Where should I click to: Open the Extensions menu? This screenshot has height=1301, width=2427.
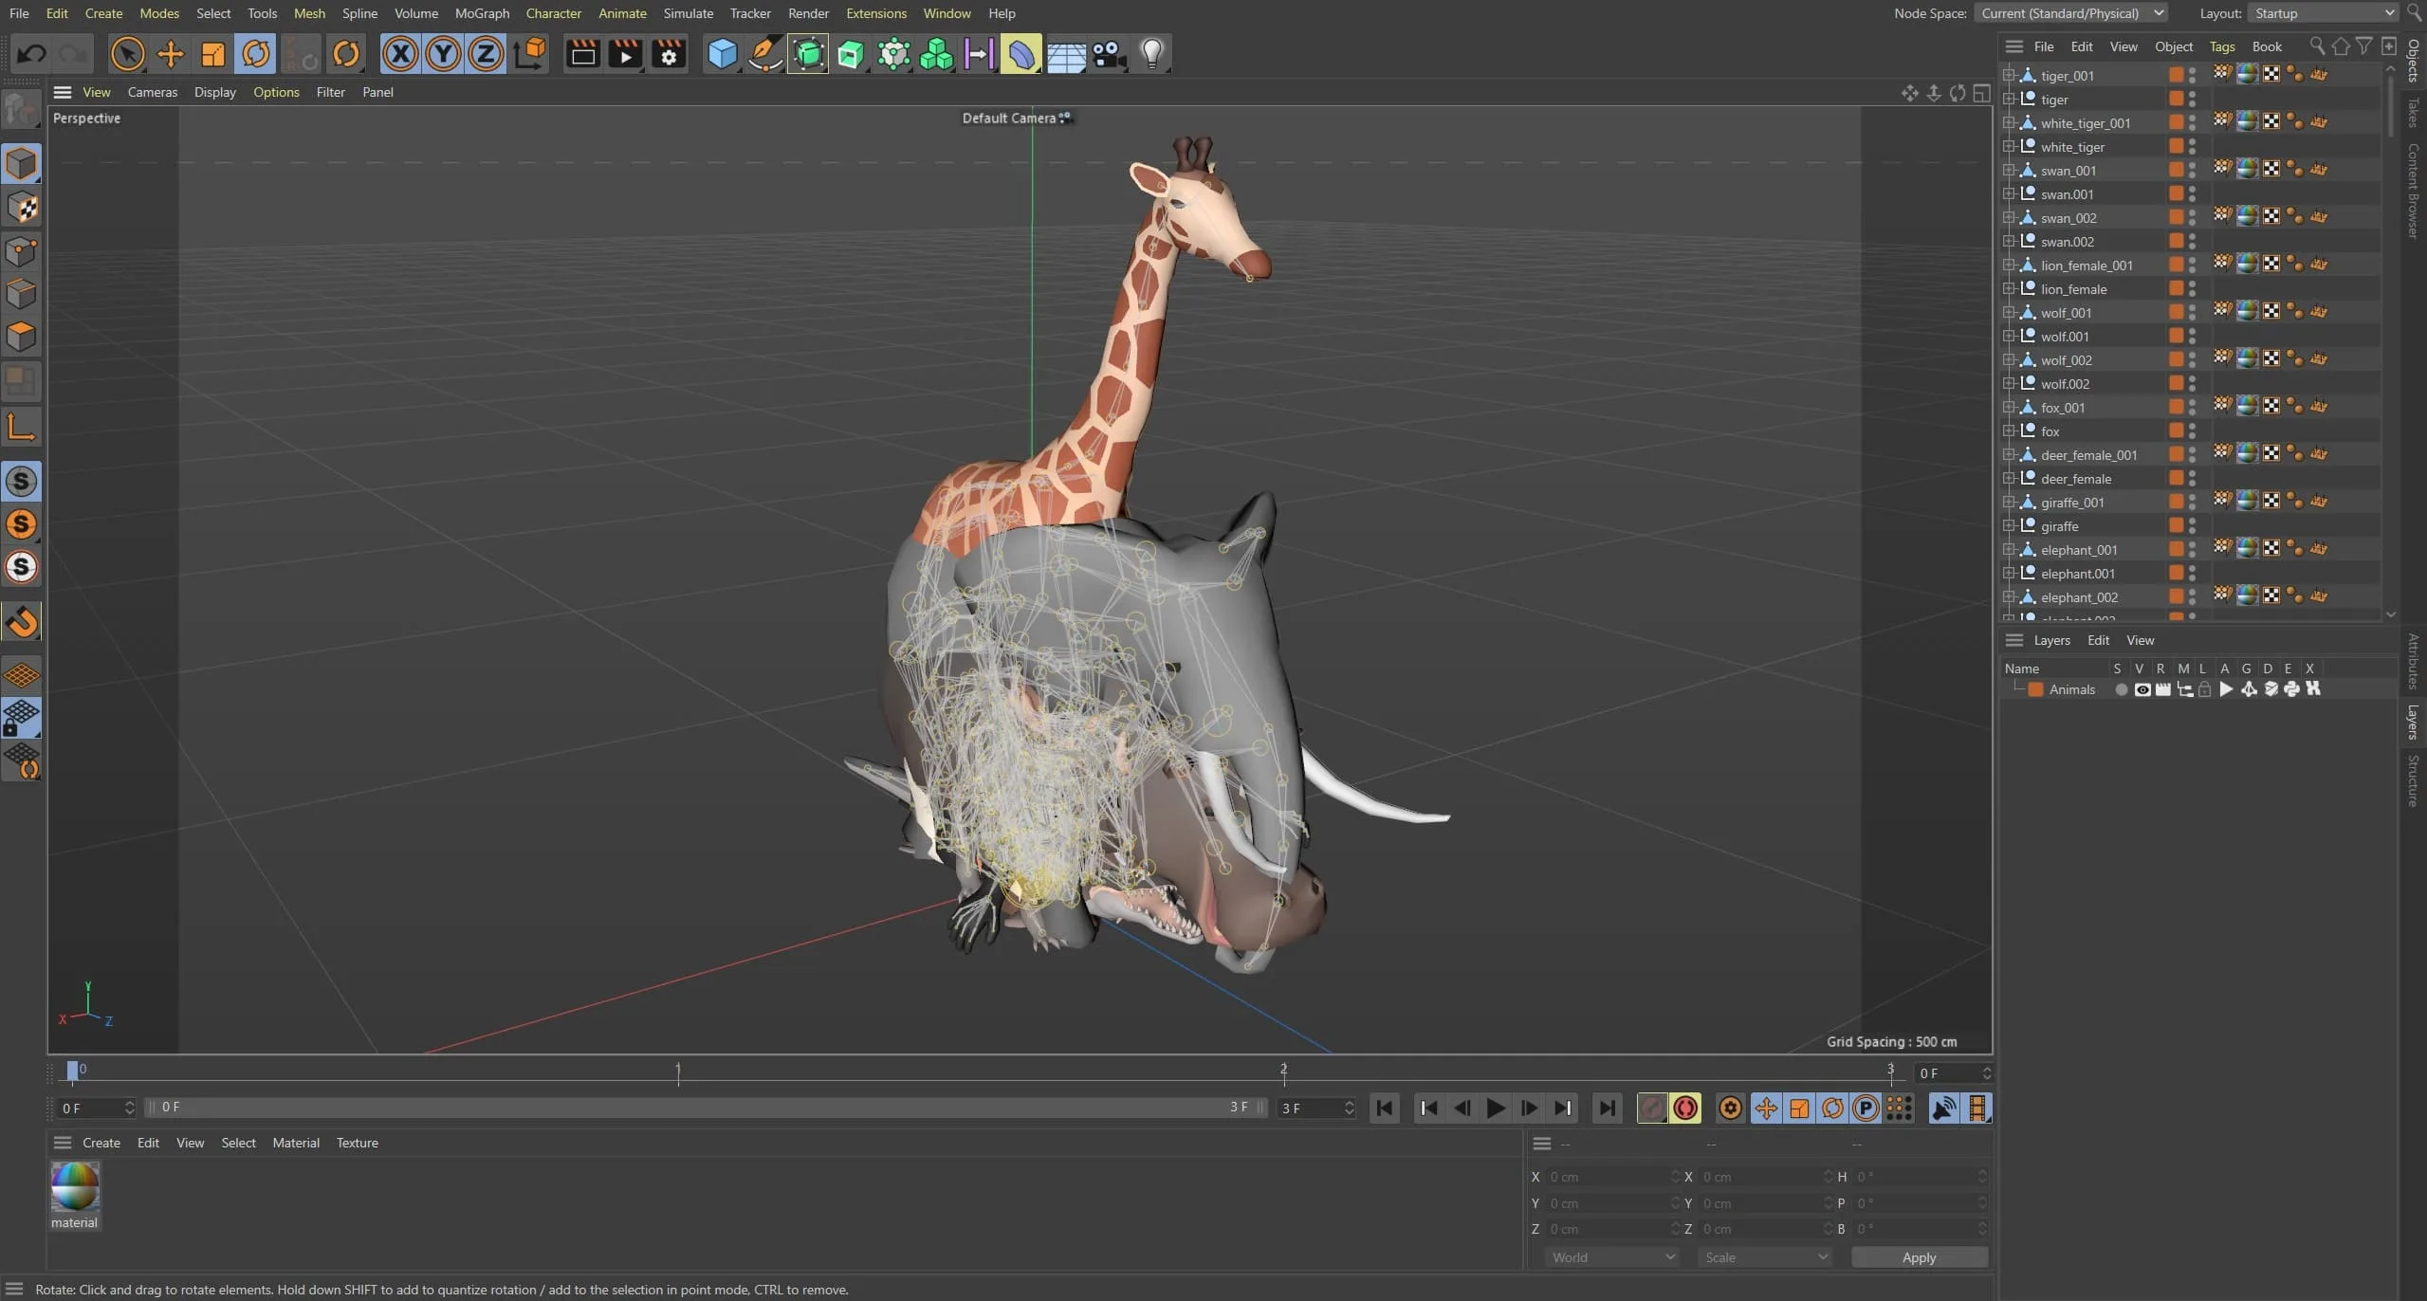[876, 13]
